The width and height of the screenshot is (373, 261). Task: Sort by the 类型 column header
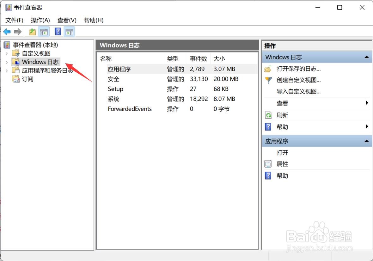(x=175, y=59)
